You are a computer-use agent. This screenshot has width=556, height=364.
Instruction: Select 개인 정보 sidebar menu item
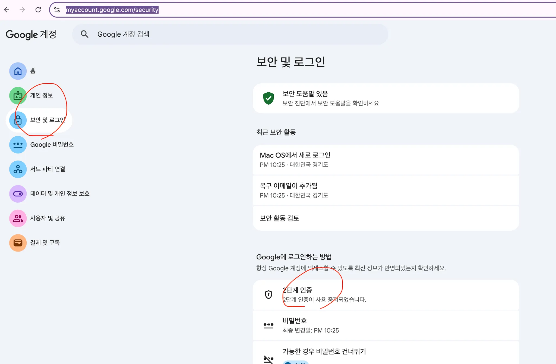[x=42, y=95]
